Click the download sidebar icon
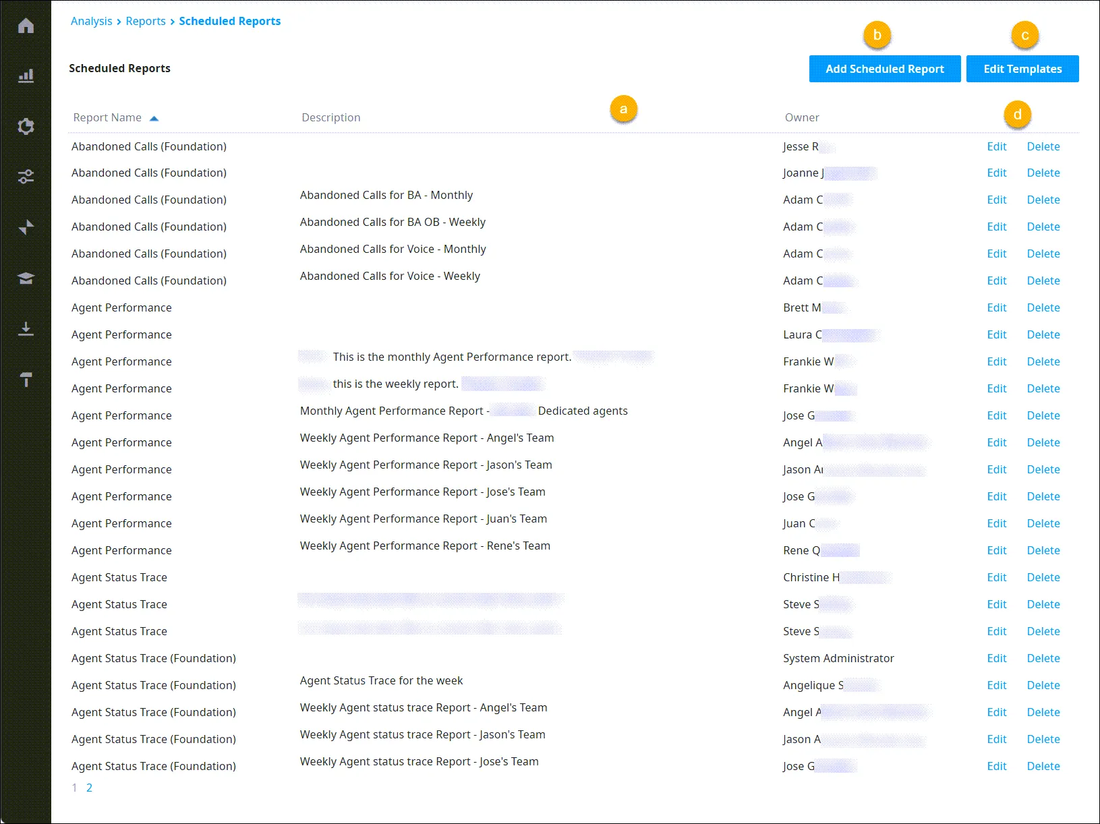 (x=26, y=328)
